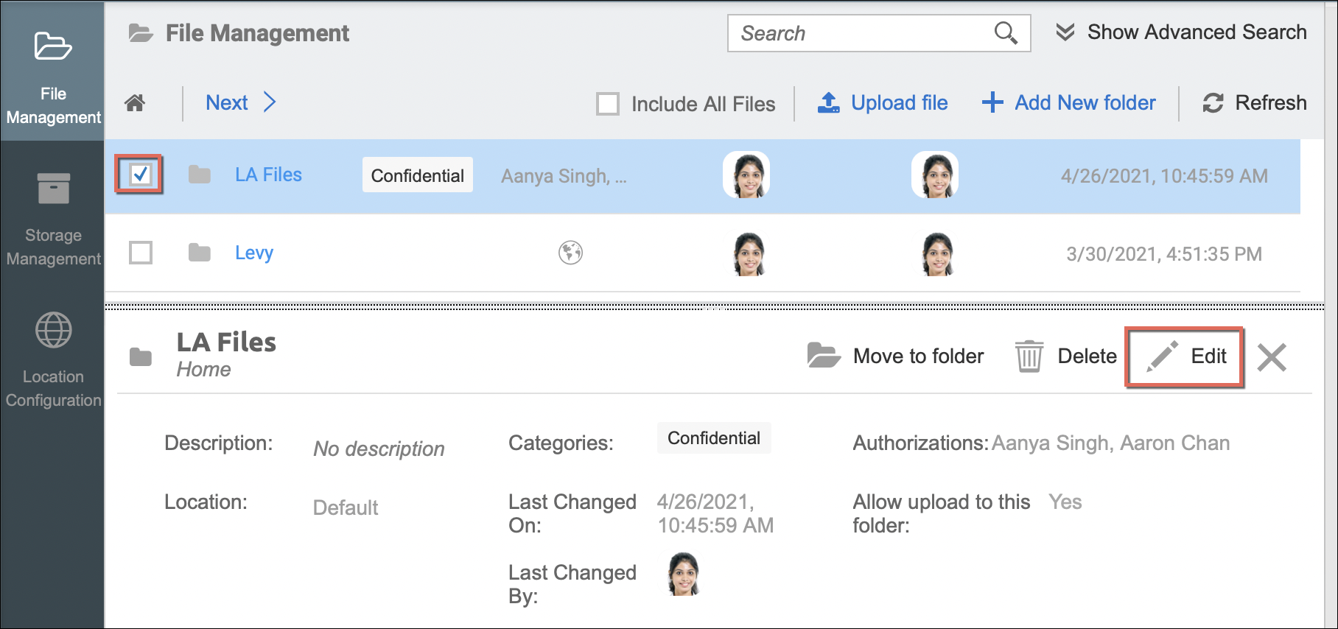Click the Delete trash can icon
The height and width of the screenshot is (629, 1338).
[1029, 356]
